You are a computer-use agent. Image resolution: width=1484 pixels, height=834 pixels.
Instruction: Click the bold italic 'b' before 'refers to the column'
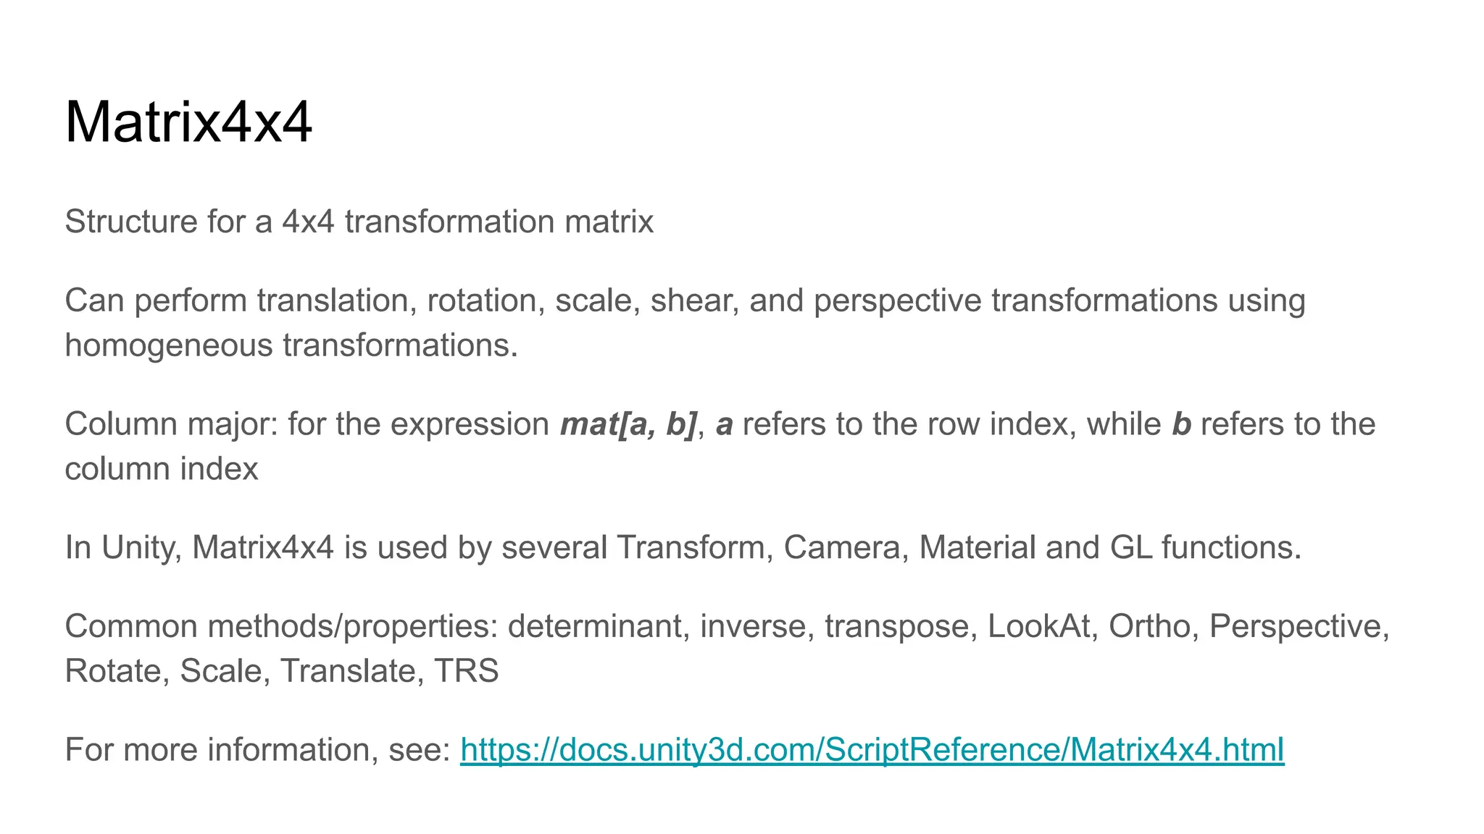pos(1181,424)
